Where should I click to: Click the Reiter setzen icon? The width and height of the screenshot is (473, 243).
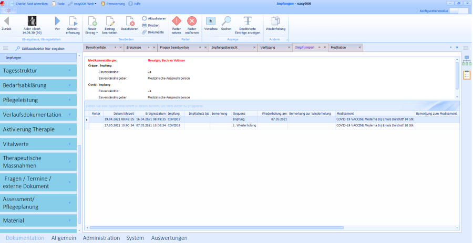(x=177, y=21)
